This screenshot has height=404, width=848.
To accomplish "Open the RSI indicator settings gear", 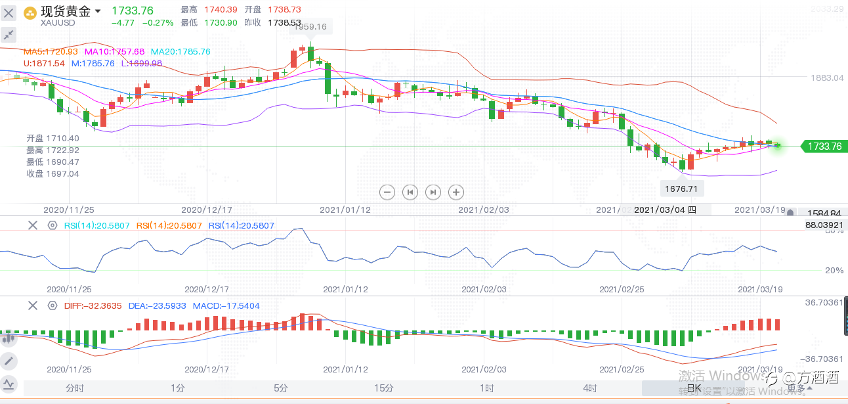I will click(53, 225).
